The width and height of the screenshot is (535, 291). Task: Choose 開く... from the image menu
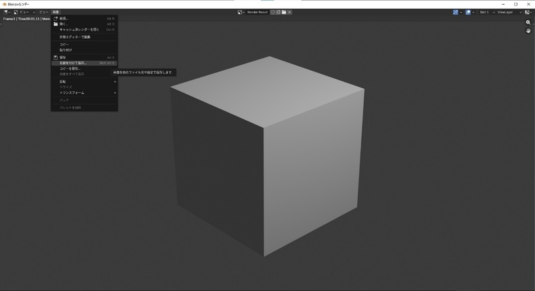pyautogui.click(x=84, y=24)
